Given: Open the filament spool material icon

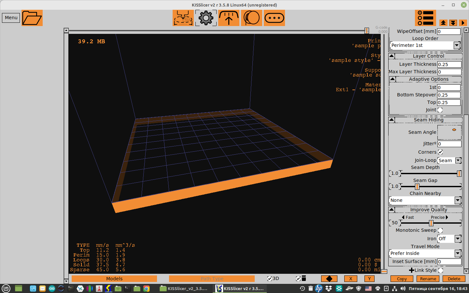Looking at the screenshot, I should point(251,18).
